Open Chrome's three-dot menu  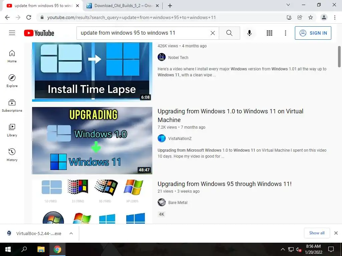click(335, 17)
